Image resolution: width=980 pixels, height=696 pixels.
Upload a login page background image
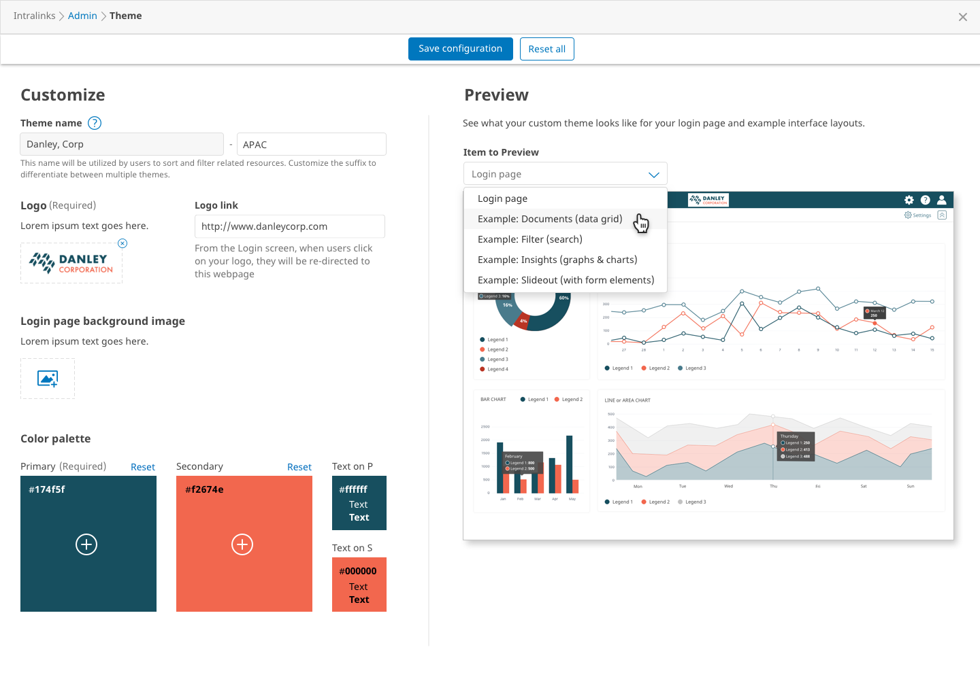point(48,379)
